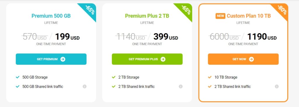Screen dimensions: 299x107
Task: Click arrow icon inside Get Now button
Action: tap(251, 59)
